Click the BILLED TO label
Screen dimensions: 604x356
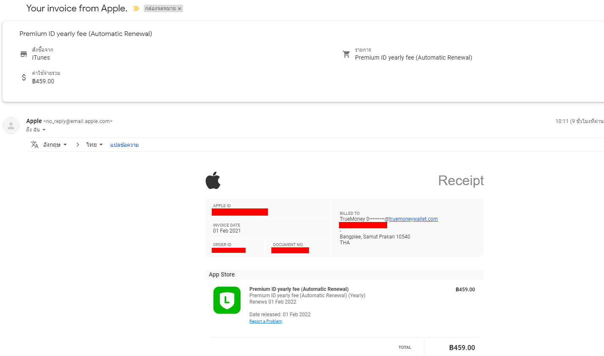[x=350, y=214]
